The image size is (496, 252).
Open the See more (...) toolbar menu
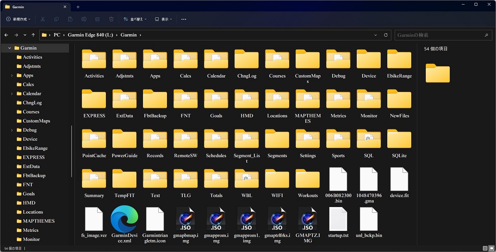tap(184, 19)
